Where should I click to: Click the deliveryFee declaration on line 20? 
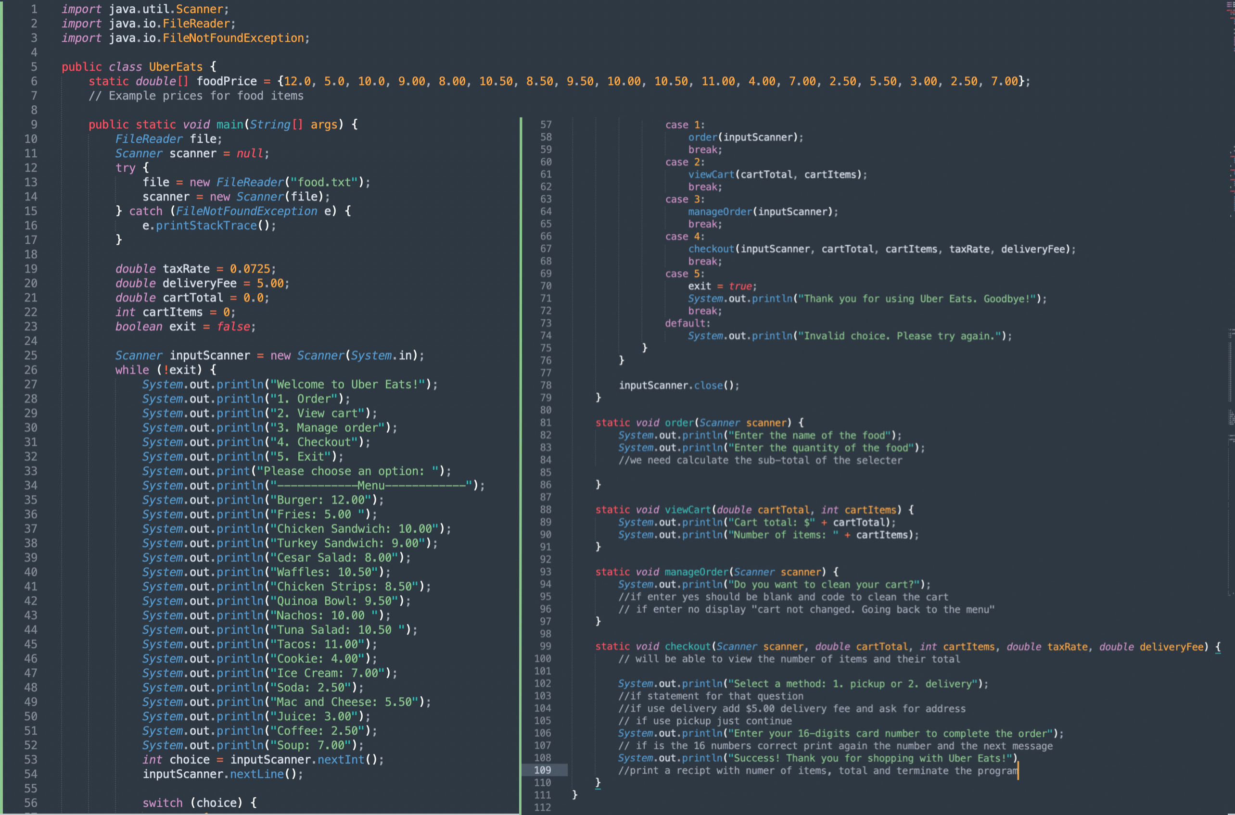coord(199,284)
